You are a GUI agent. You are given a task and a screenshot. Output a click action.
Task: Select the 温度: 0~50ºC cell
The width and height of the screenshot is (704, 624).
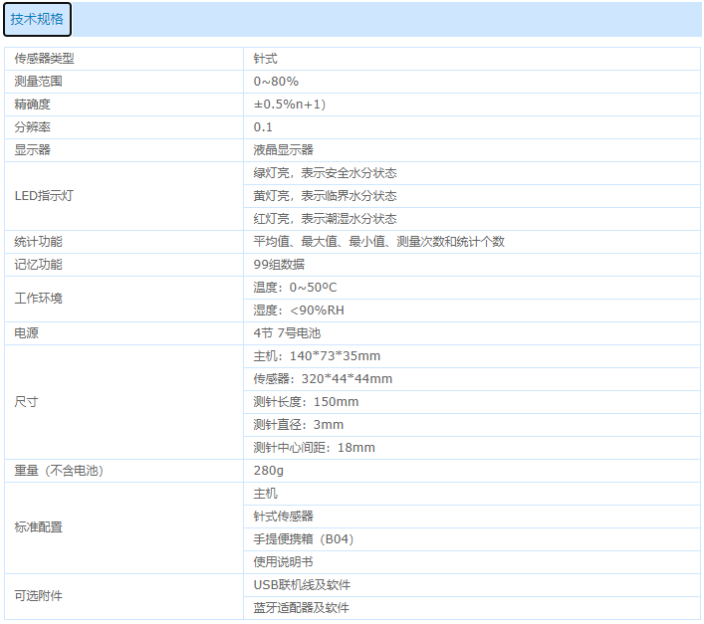(x=295, y=288)
